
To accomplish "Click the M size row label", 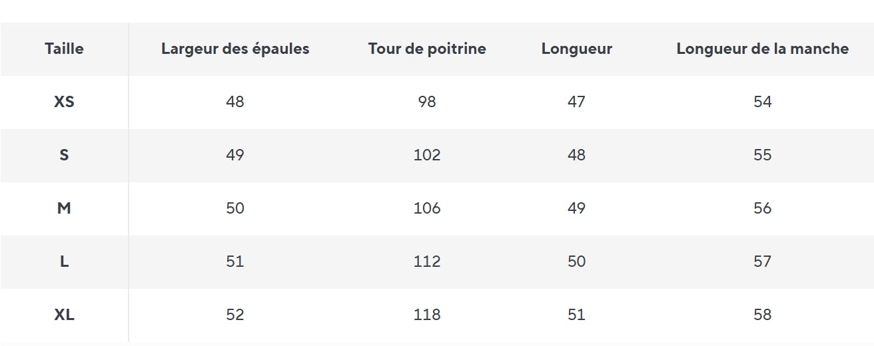I will click(64, 208).
